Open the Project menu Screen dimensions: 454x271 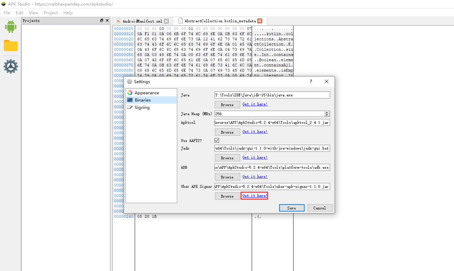click(51, 13)
